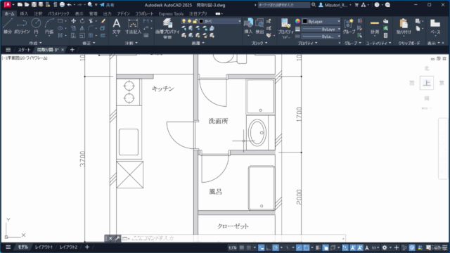Image resolution: width=450 pixels, height=253 pixels.
Task: Expand the 画層 (Layers) panel
Action: [x=198, y=43]
